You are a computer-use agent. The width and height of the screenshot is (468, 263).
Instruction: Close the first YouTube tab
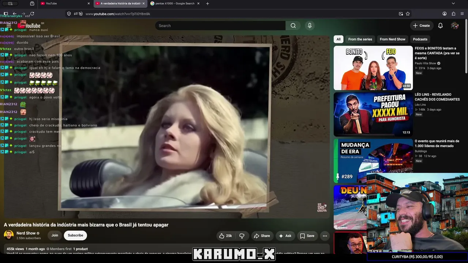coord(88,4)
